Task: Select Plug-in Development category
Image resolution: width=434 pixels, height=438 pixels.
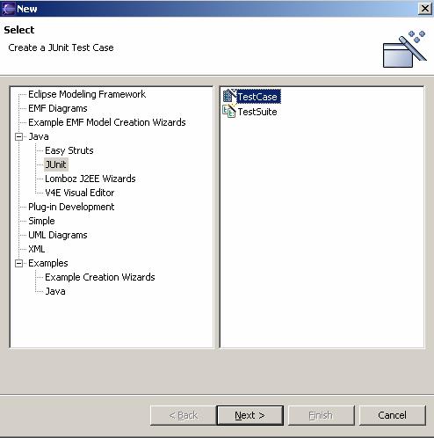Action: click(71, 207)
